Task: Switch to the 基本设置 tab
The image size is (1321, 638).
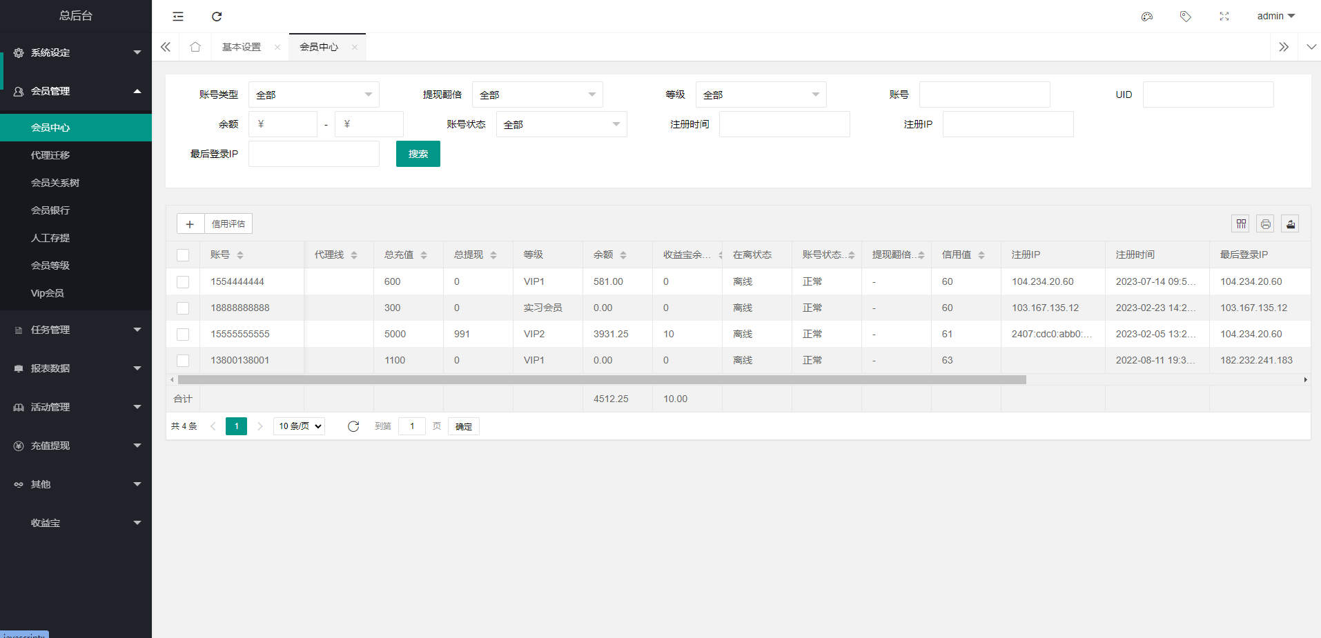Action: pyautogui.click(x=242, y=46)
